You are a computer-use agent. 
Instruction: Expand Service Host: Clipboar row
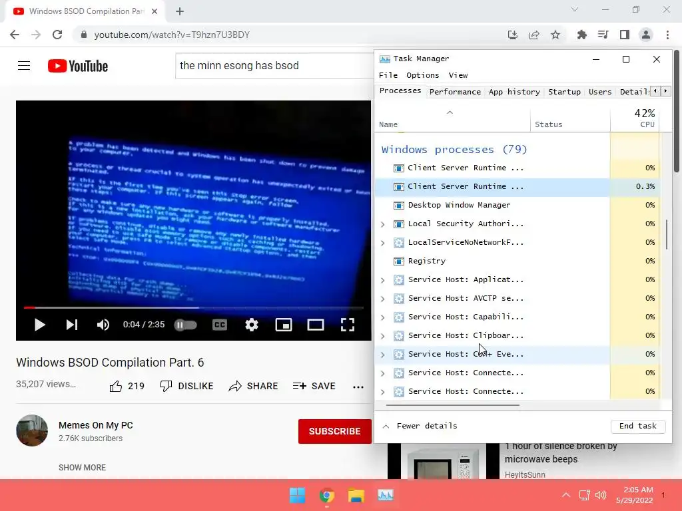tap(383, 336)
